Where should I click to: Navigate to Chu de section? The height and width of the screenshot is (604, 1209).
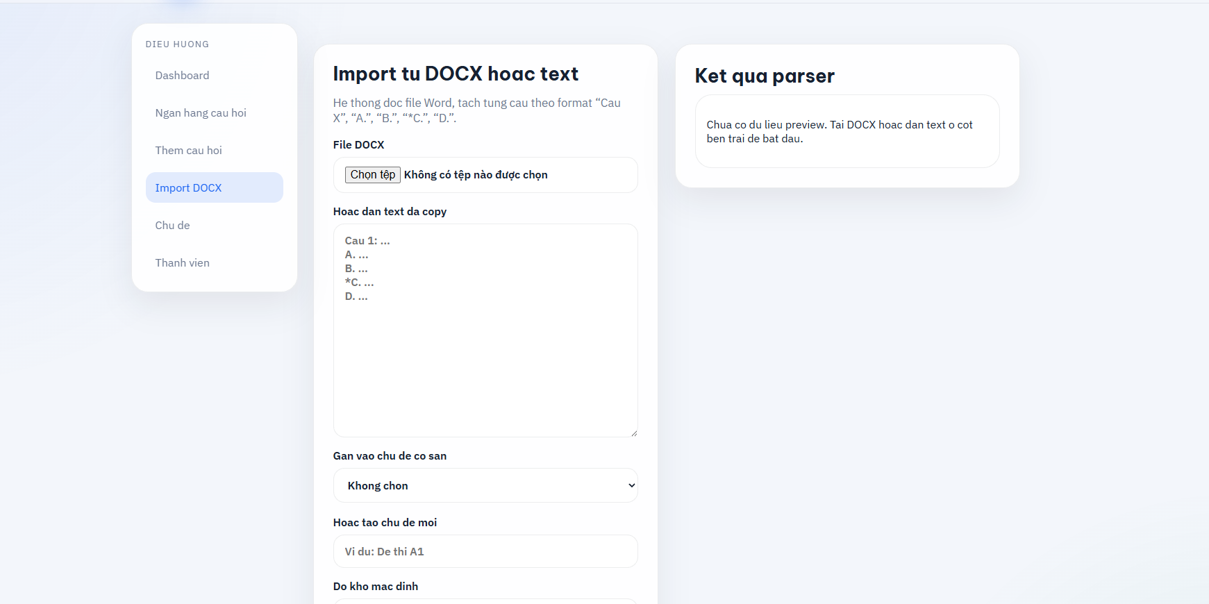(x=172, y=226)
